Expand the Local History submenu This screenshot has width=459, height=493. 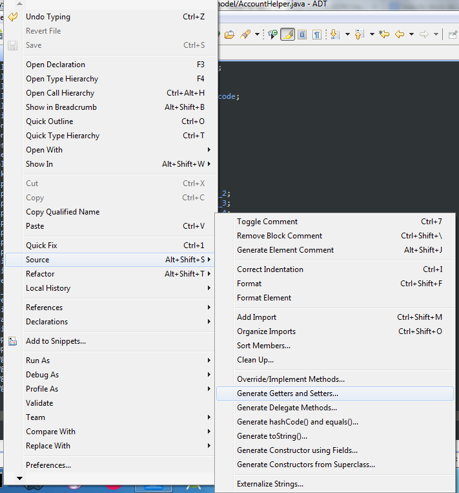[111, 288]
